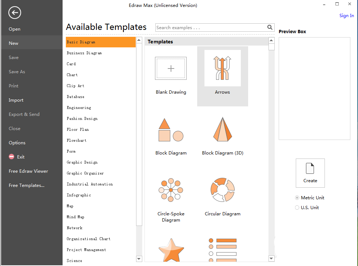Pick the Circular Diagram icon
Image resolution: width=358 pixels, height=266 pixels.
coord(223,190)
